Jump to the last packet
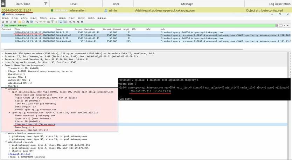 coord(56,22)
